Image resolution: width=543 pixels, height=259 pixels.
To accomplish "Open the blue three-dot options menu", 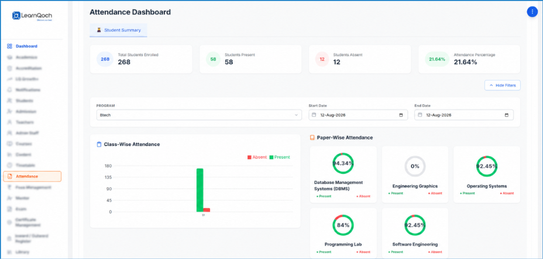I will (x=532, y=12).
